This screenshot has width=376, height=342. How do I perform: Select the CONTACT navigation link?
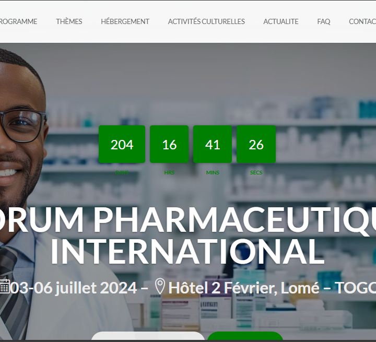point(362,21)
